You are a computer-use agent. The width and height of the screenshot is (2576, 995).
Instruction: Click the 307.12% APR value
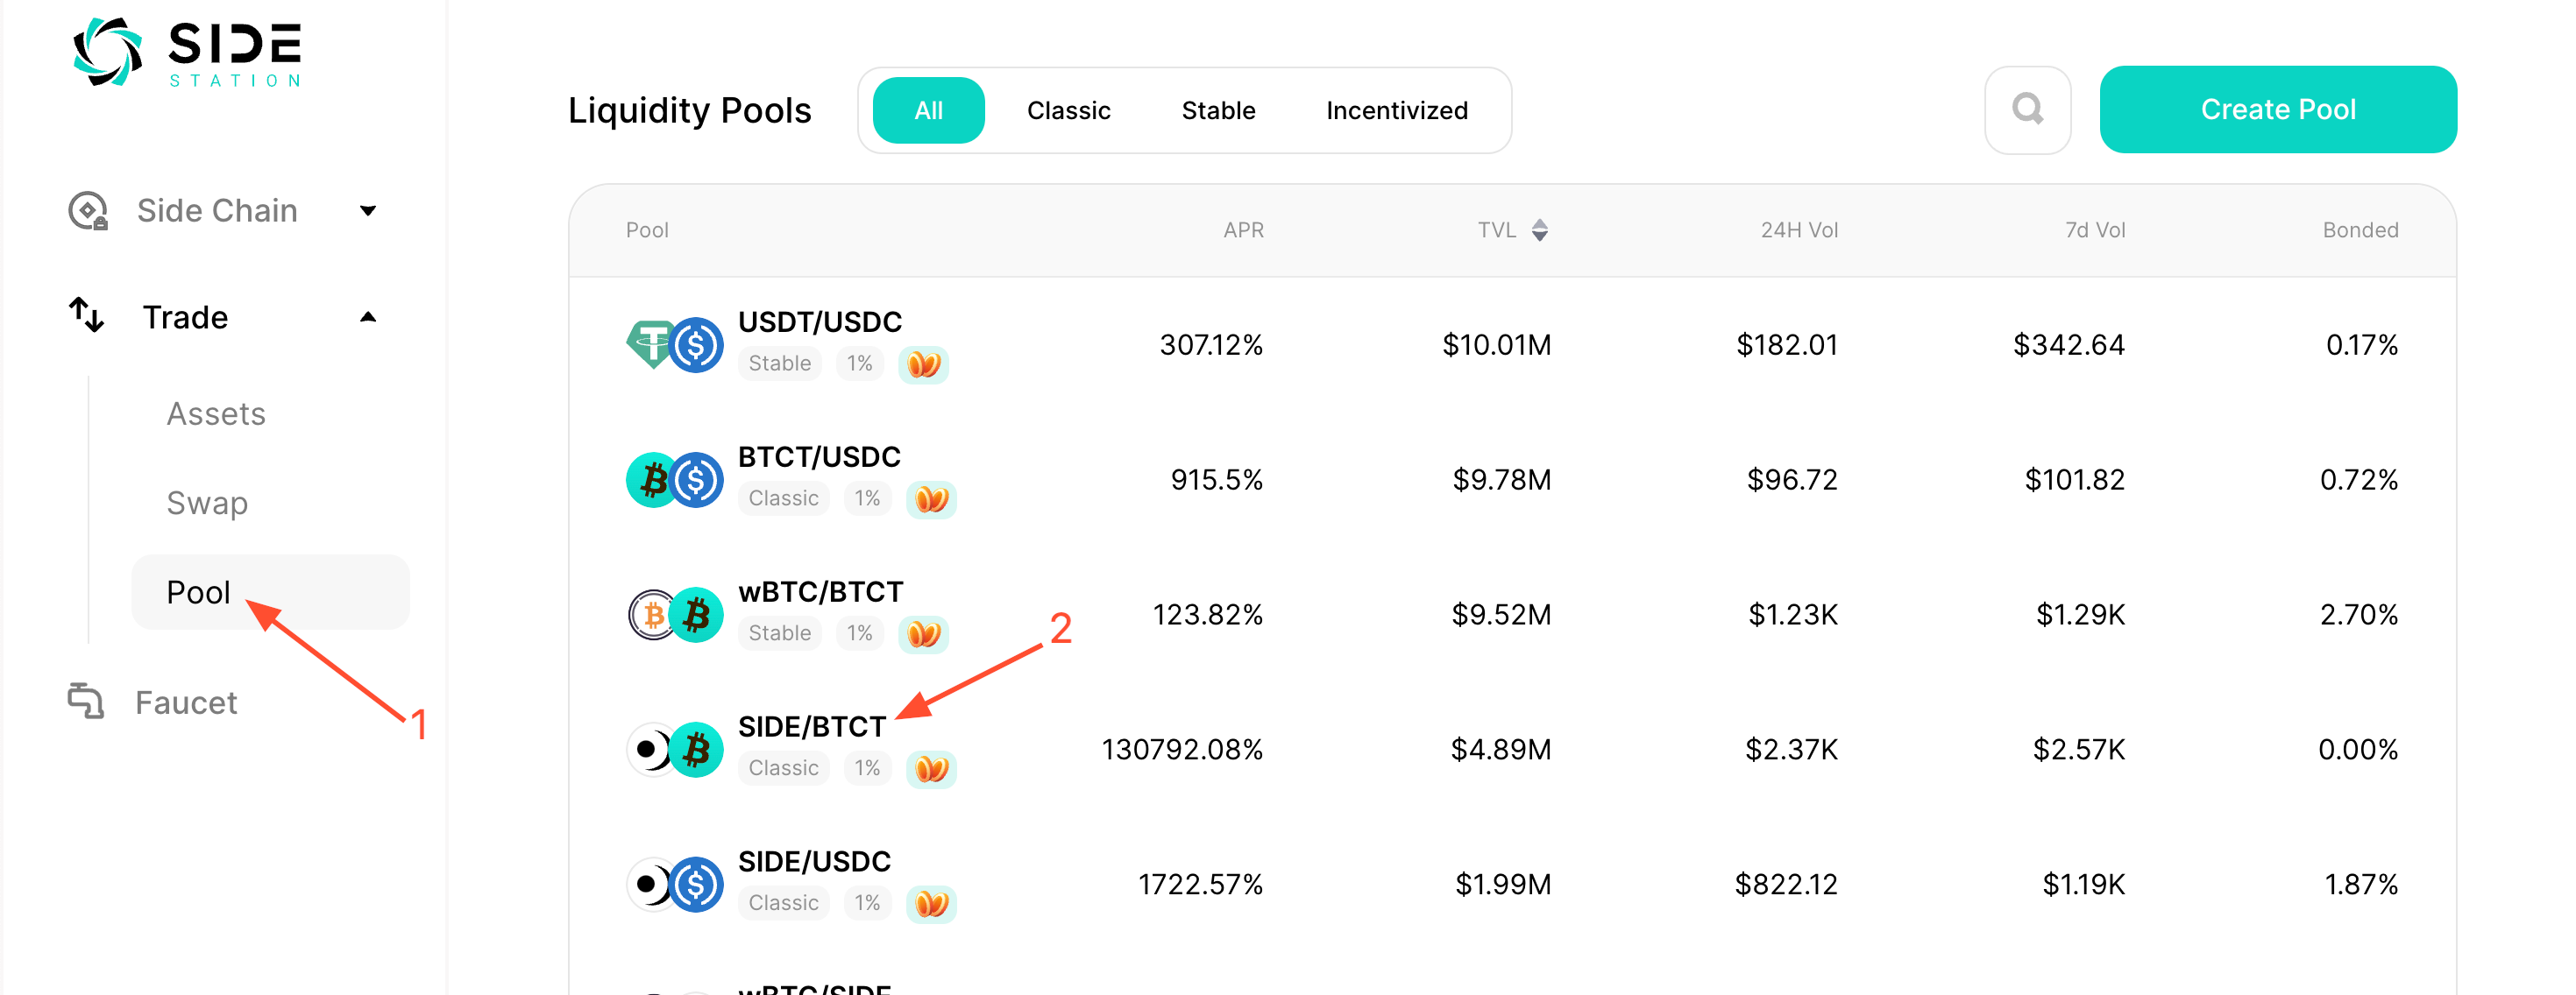[x=1211, y=344]
